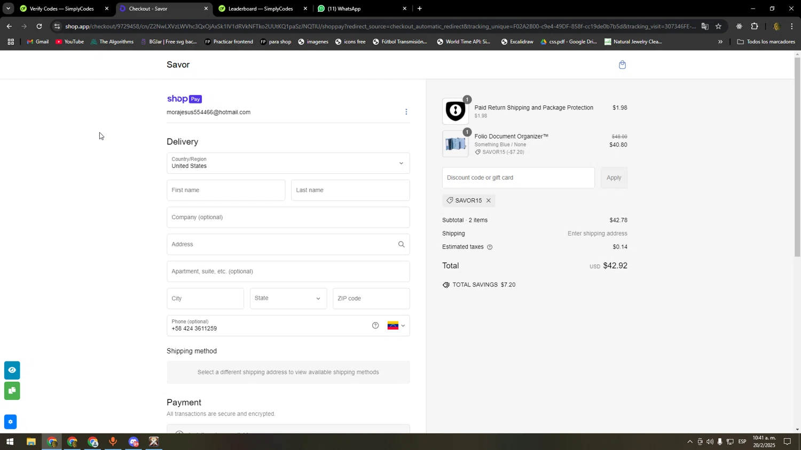
Task: Open the blue settings gear widget
Action: click(x=10, y=422)
